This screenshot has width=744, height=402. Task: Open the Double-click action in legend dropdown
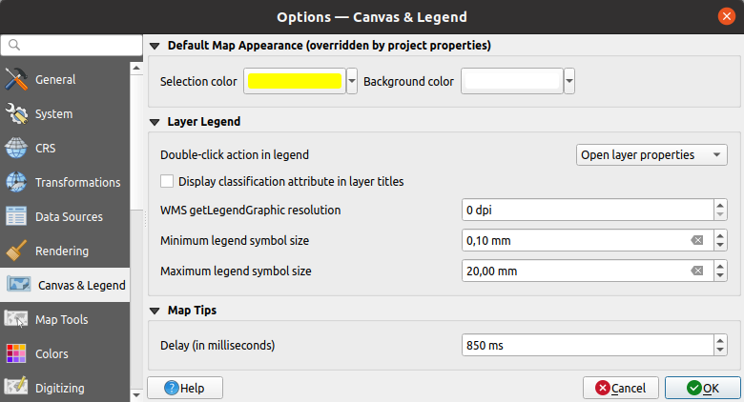pyautogui.click(x=652, y=155)
